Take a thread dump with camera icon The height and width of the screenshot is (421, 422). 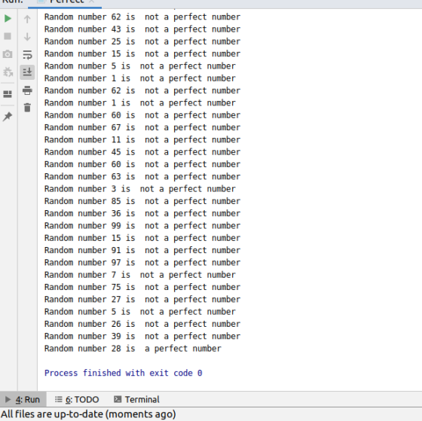(8, 54)
